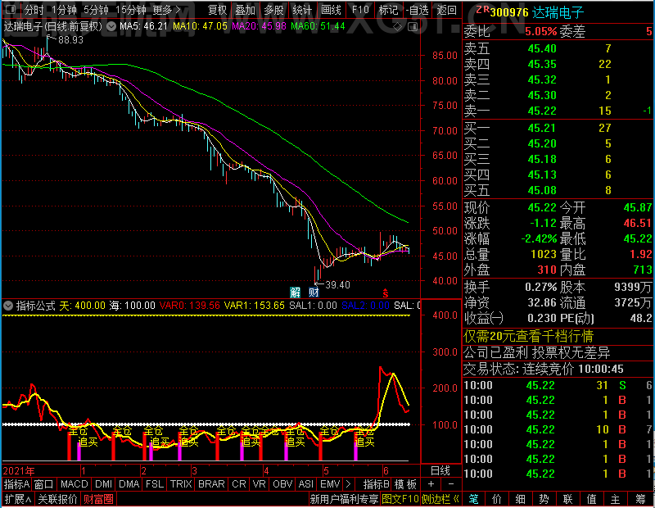Image resolution: width=655 pixels, height=508 pixels.
Task: Click the 卖一 45.22 ask row
Action: pyautogui.click(x=558, y=111)
